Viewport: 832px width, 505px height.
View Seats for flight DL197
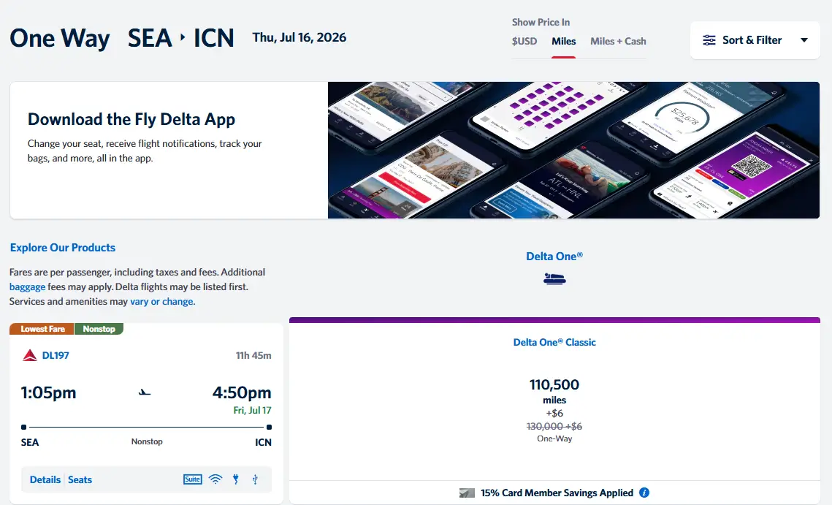80,479
